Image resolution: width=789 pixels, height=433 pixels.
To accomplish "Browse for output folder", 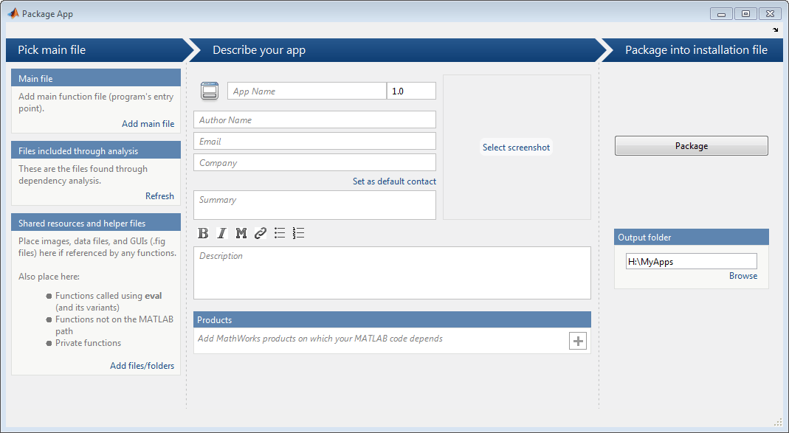I will (743, 276).
